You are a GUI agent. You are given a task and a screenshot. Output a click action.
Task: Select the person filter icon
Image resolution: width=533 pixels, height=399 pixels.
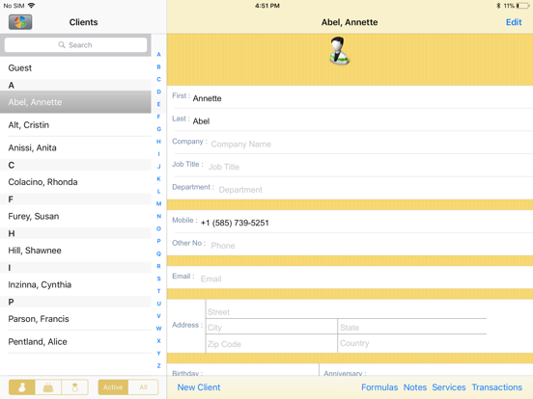(22, 387)
